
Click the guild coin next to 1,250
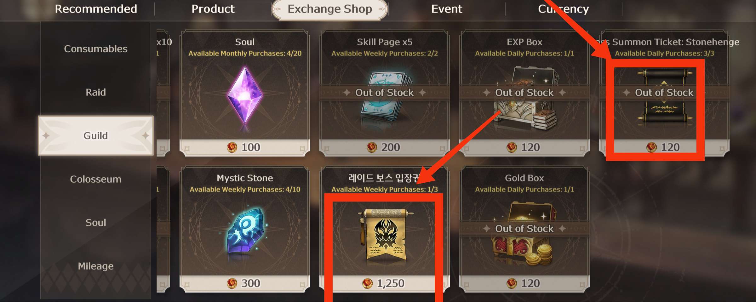[367, 283]
